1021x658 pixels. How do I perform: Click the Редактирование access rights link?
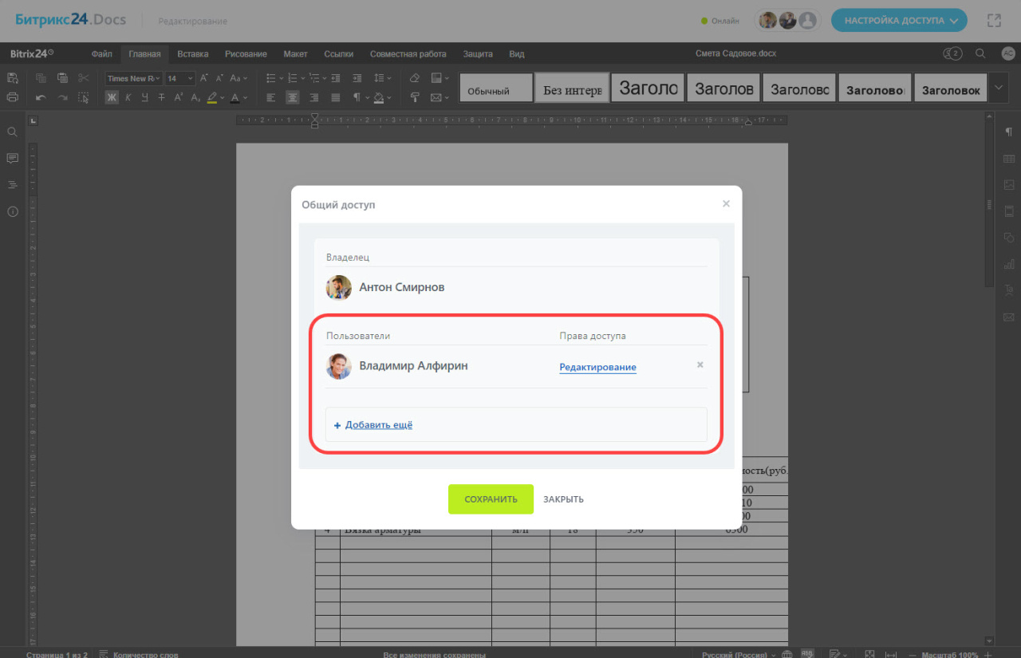(x=597, y=367)
